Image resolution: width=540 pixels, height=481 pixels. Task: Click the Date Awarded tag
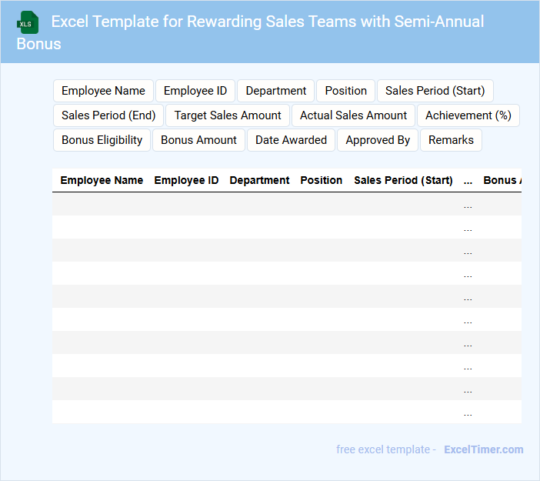click(291, 140)
